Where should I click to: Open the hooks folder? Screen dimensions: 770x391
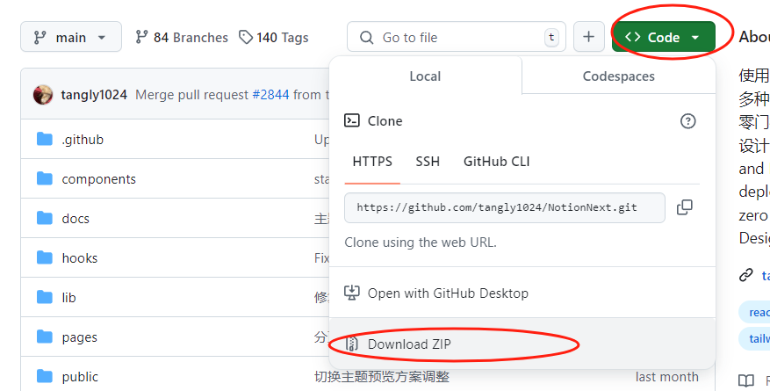pyautogui.click(x=80, y=257)
